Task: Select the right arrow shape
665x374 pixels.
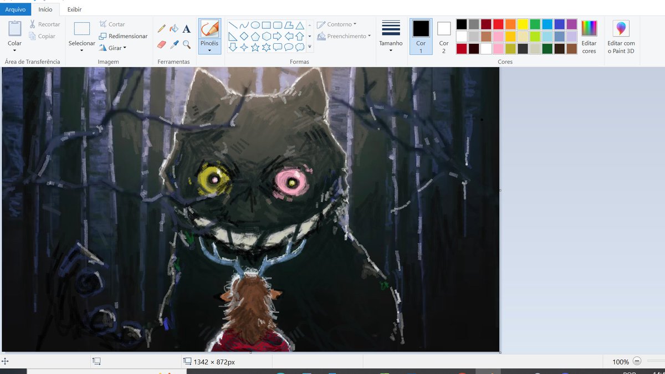Action: [278, 36]
